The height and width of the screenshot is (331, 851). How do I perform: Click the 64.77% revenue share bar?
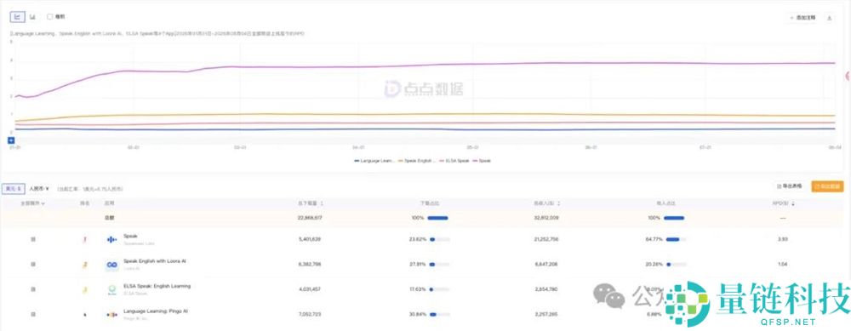point(676,239)
